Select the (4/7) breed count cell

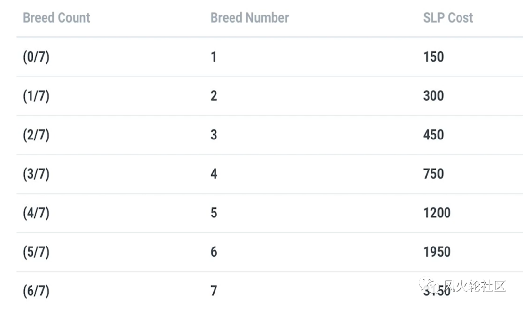[36, 213]
